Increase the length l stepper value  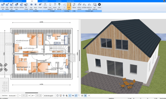27,95
